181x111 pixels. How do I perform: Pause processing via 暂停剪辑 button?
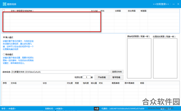click(116, 77)
